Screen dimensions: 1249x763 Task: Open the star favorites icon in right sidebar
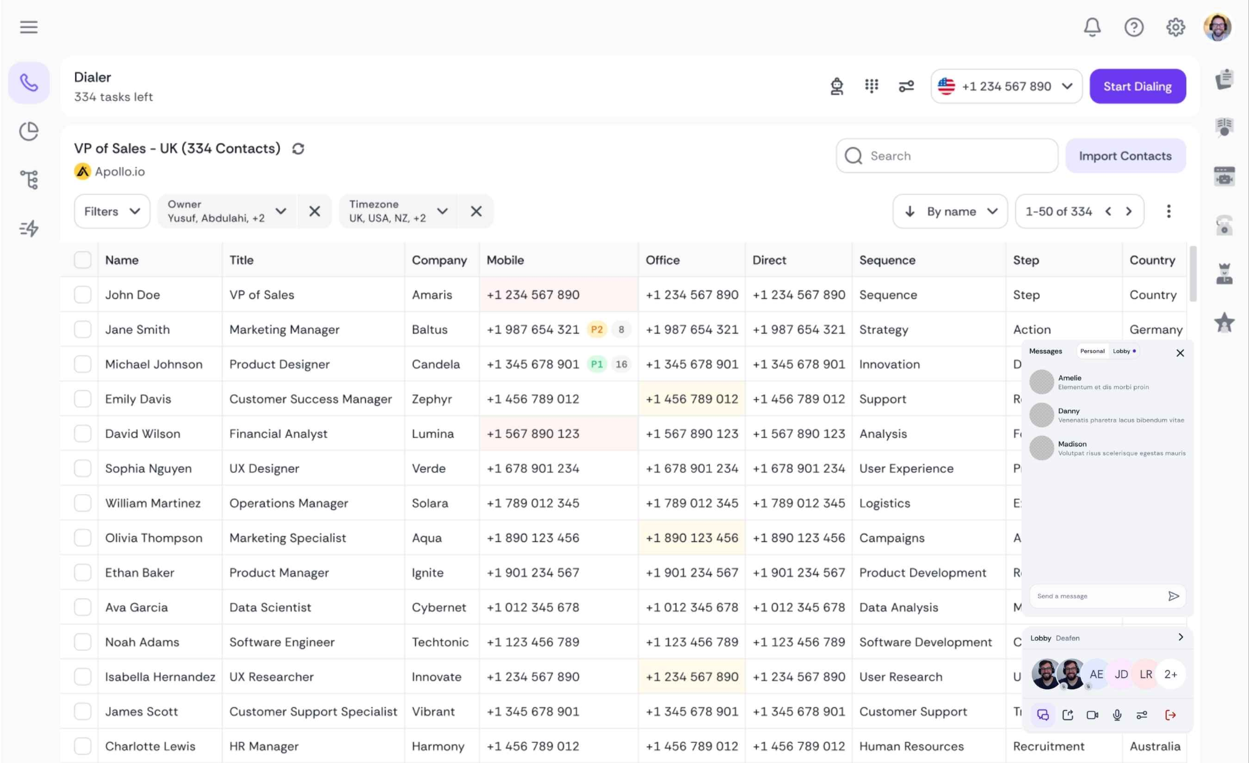tap(1224, 322)
